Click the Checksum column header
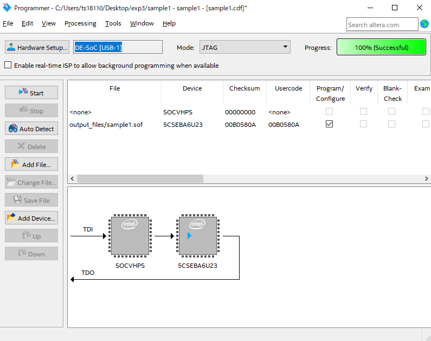Screen dimensions: 431x341 pyautogui.click(x=245, y=93)
